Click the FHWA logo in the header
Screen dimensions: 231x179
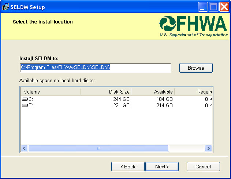point(193,27)
